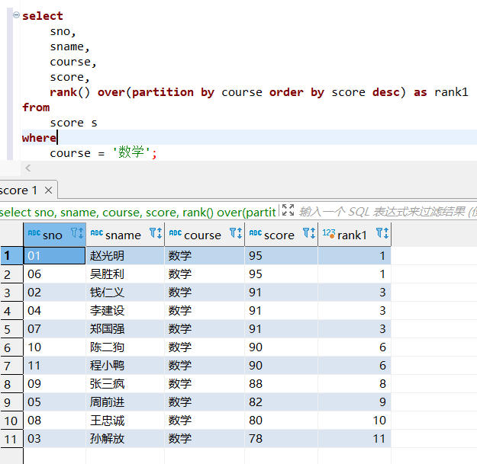The width and height of the screenshot is (477, 464).
Task: Select cell 张三疯 in sname column
Action: [x=125, y=384]
